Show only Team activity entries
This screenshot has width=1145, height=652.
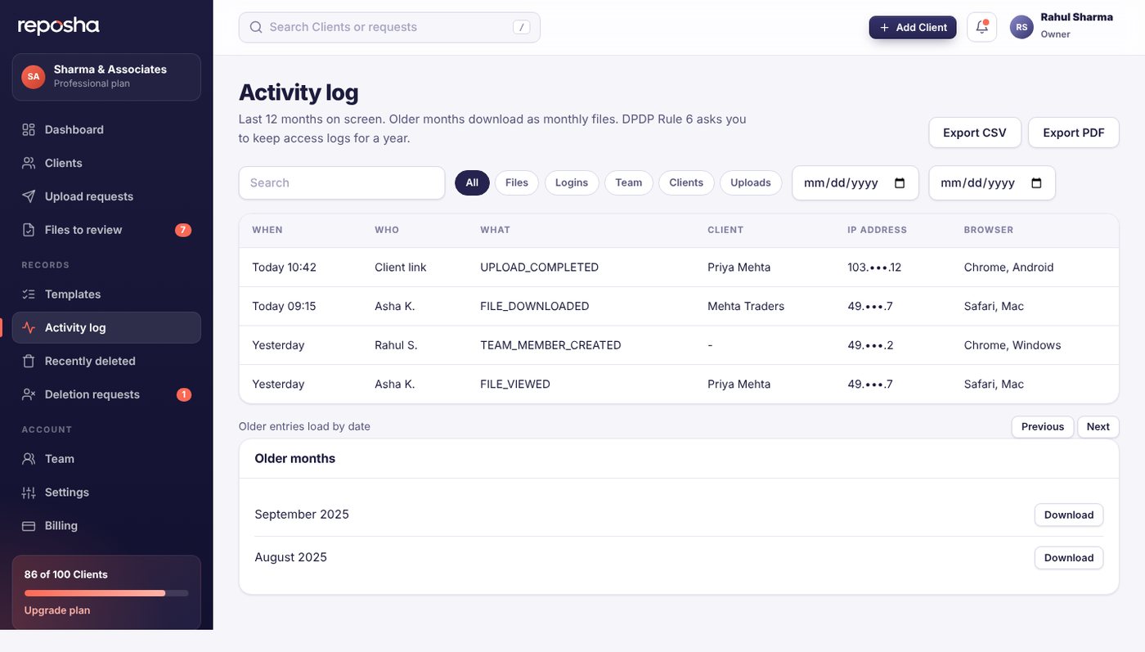tap(629, 182)
